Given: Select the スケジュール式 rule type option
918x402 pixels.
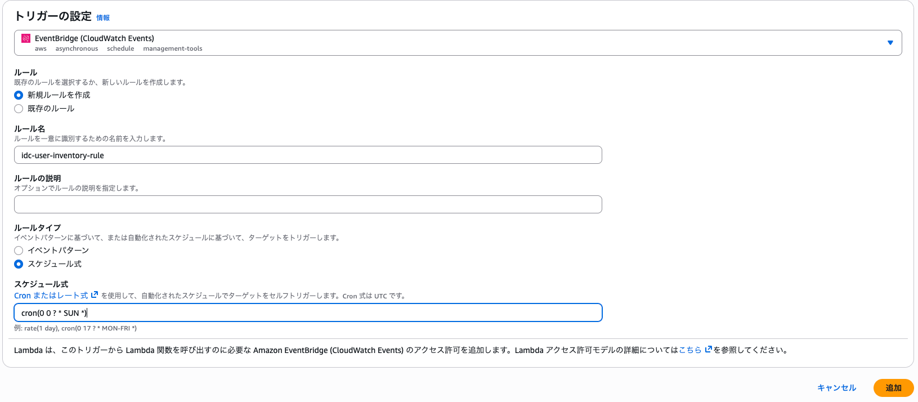Looking at the screenshot, I should 18,263.
